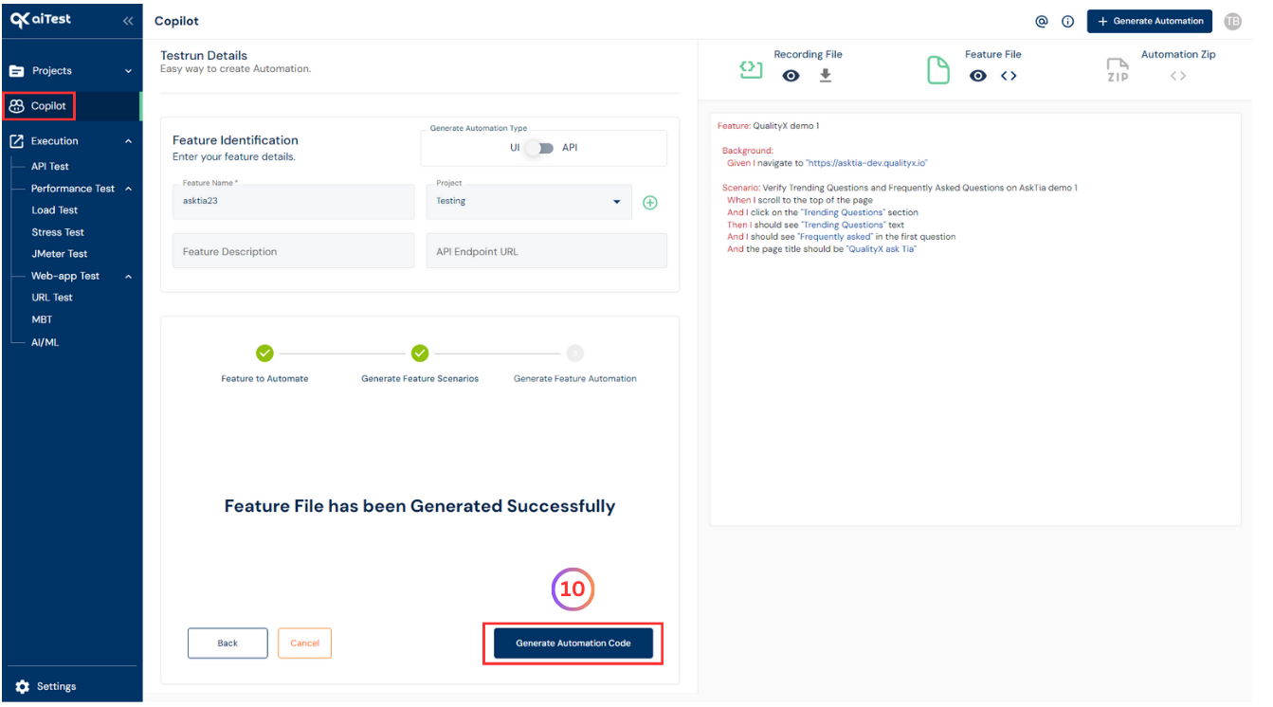Collapse the sidebar with double chevron
Image resolution: width=1273 pixels, height=707 pixels.
tap(128, 20)
